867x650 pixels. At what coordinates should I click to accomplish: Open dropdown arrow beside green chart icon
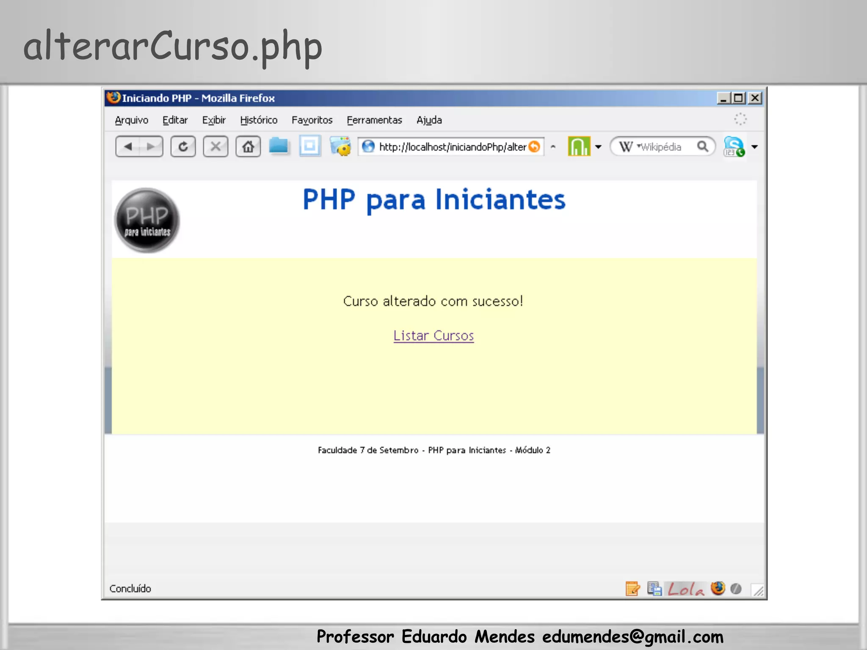[x=598, y=147]
